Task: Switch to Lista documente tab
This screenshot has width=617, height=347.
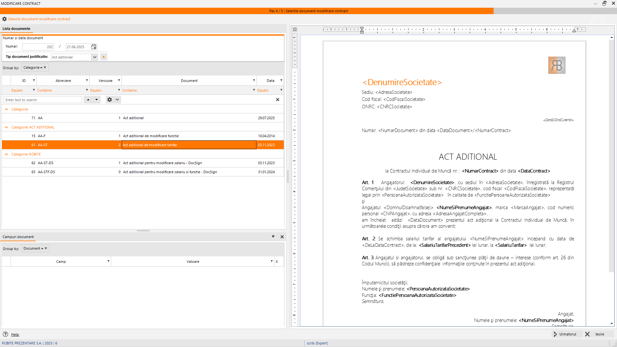Action: tap(16, 29)
